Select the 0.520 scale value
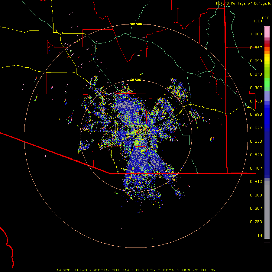 click(256, 155)
